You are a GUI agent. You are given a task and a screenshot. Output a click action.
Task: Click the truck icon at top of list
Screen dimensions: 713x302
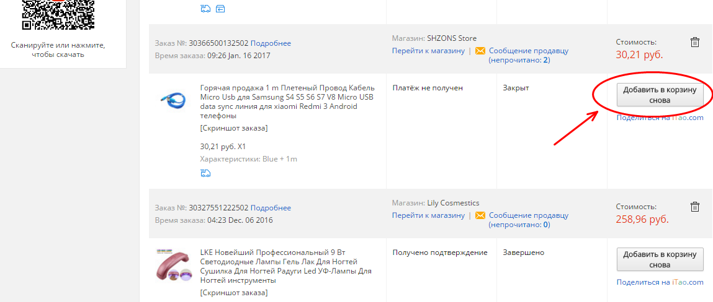pyautogui.click(x=205, y=9)
